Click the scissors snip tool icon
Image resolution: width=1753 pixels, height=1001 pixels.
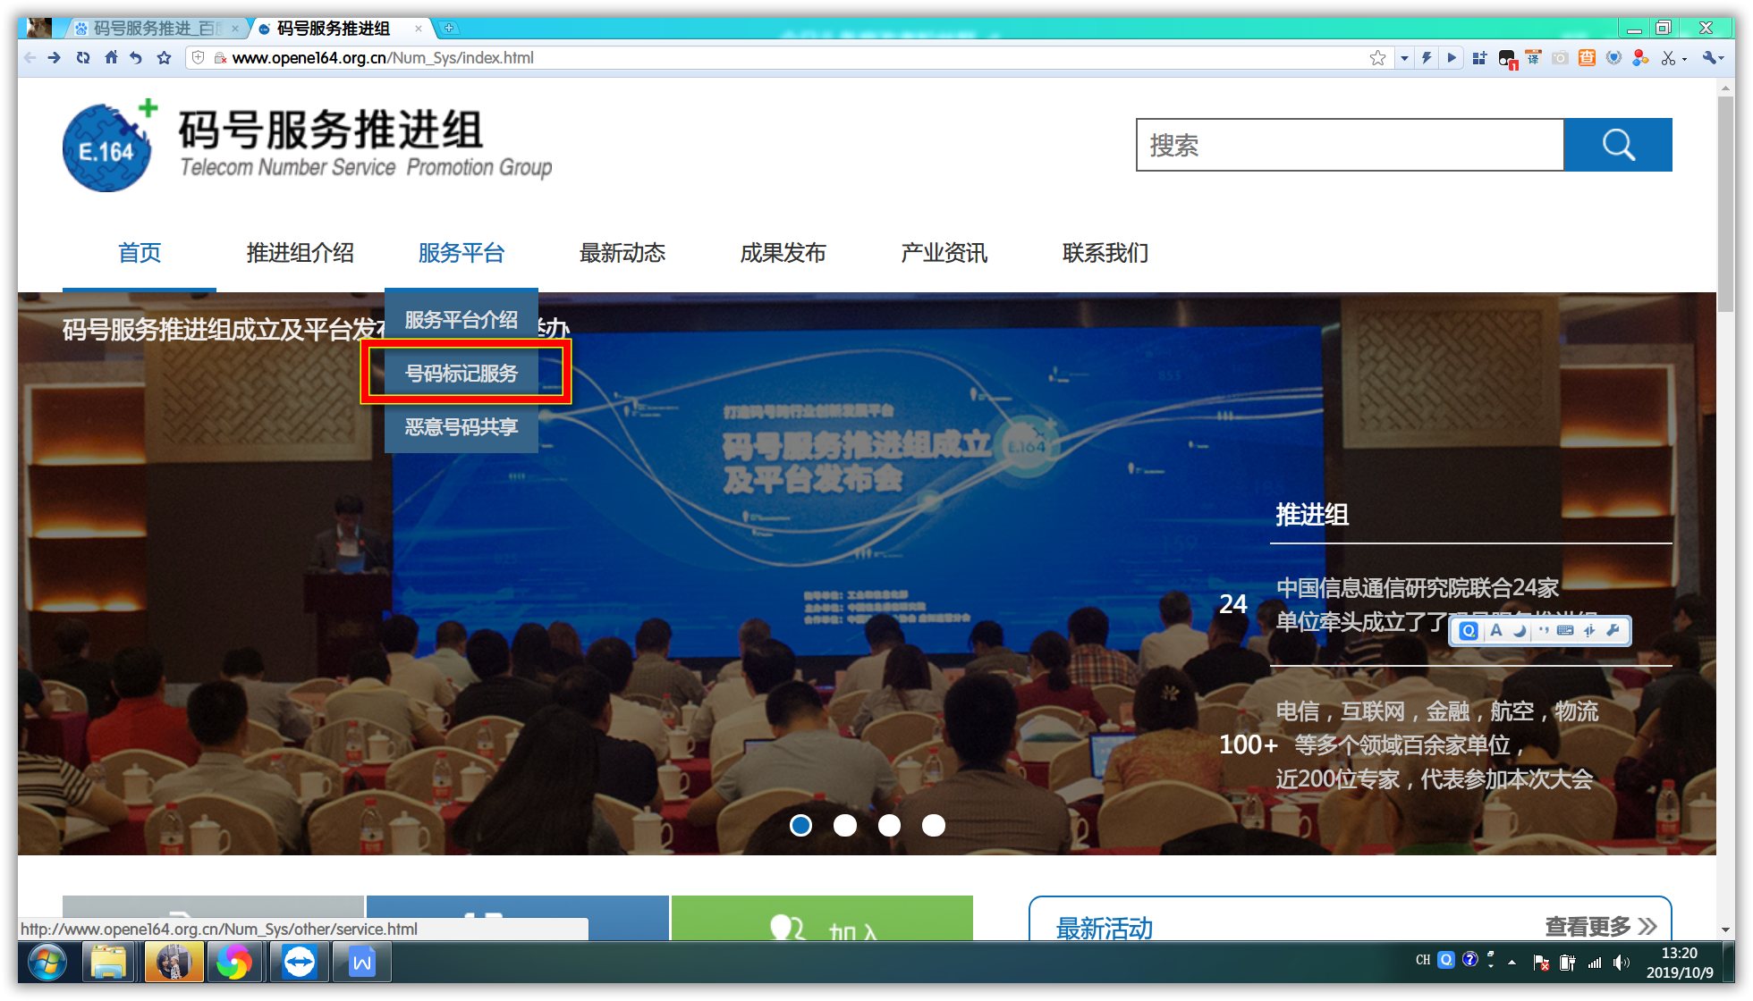click(1669, 58)
